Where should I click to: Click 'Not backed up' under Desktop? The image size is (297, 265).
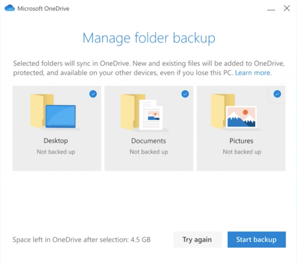[x=56, y=152]
